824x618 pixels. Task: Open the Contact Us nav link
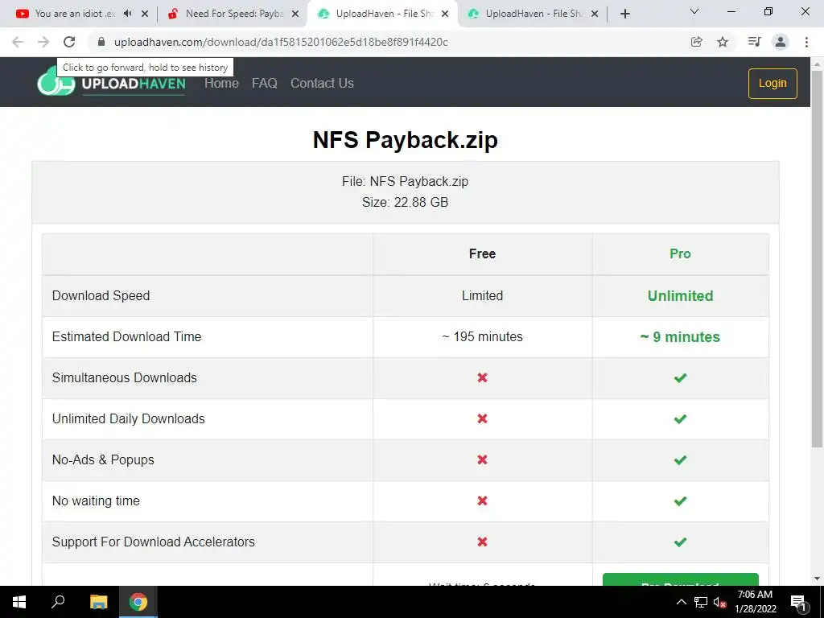322,83
